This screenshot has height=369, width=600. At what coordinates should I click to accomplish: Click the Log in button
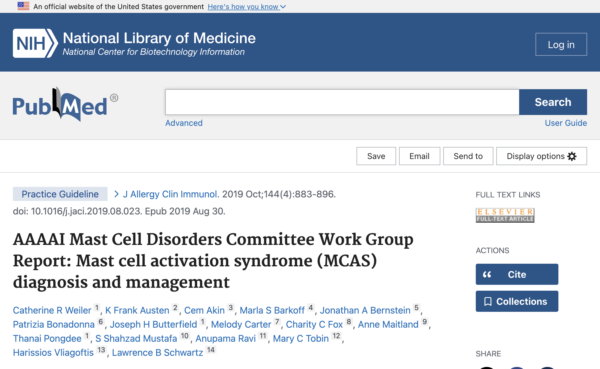(x=561, y=45)
